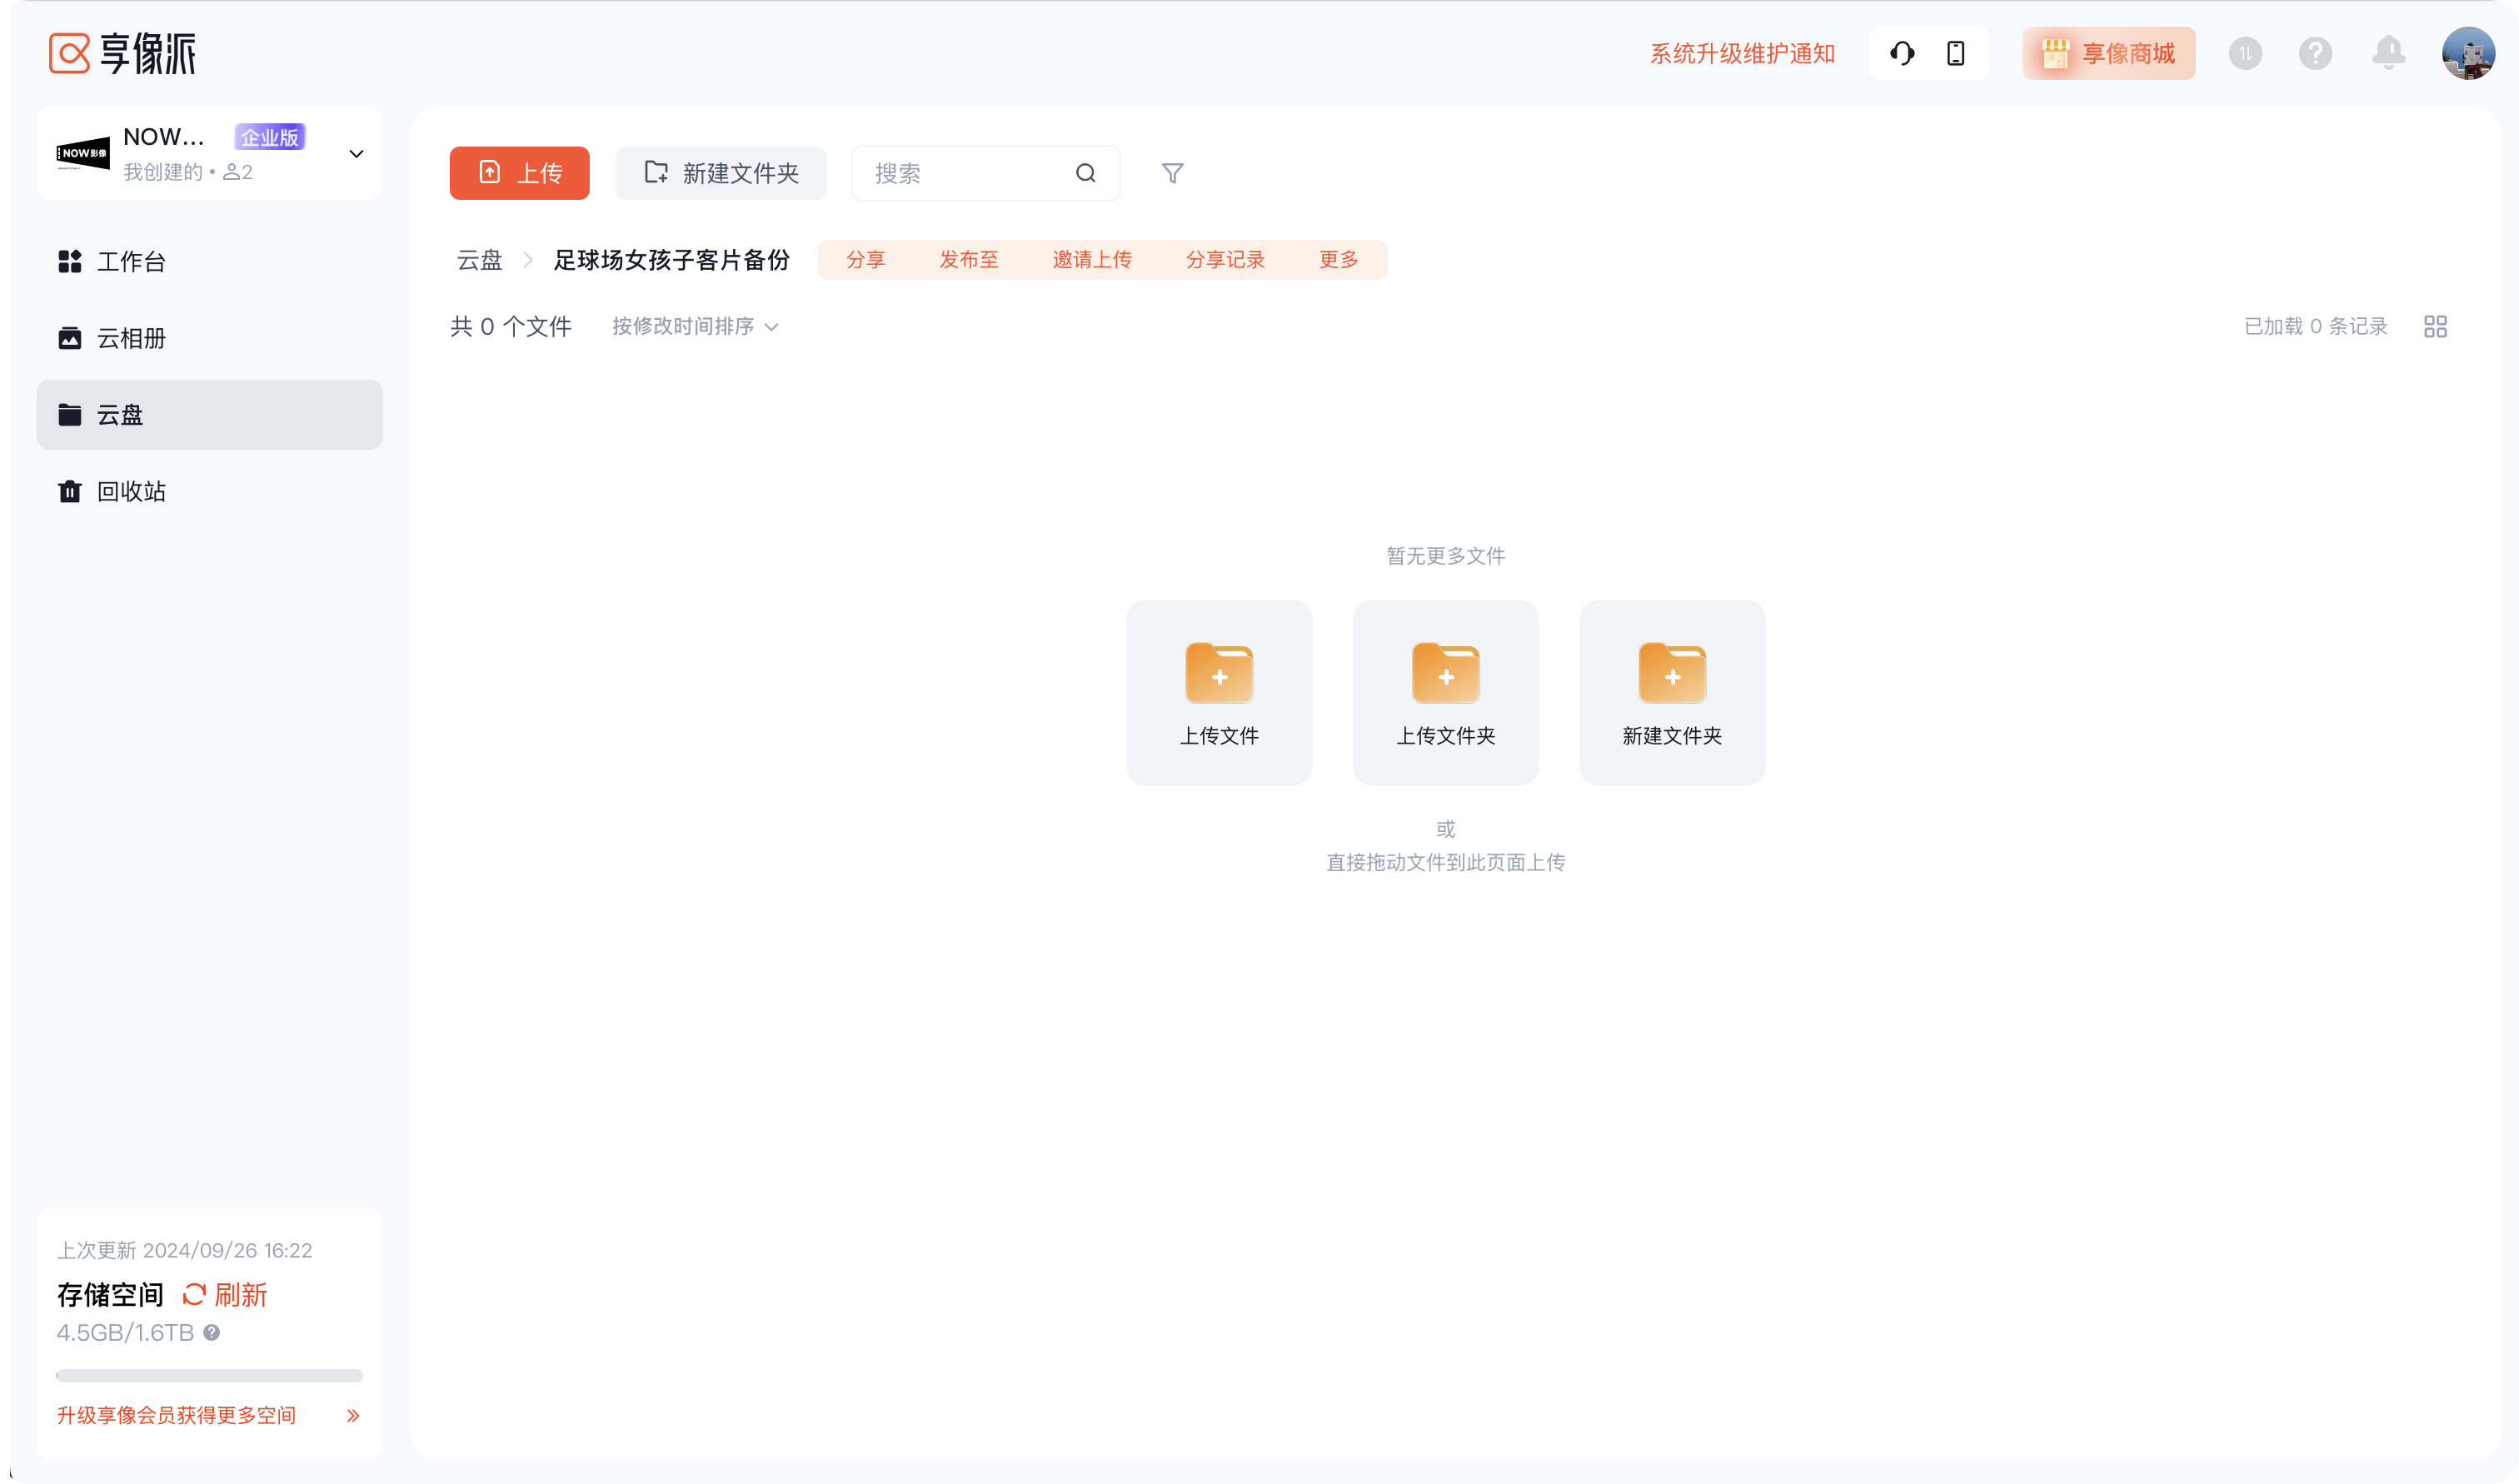Open customer service headset icon
Screen dimensions: 2519x1484
[1902, 53]
